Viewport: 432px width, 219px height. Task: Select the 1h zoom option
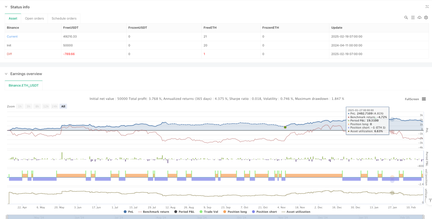point(20,106)
